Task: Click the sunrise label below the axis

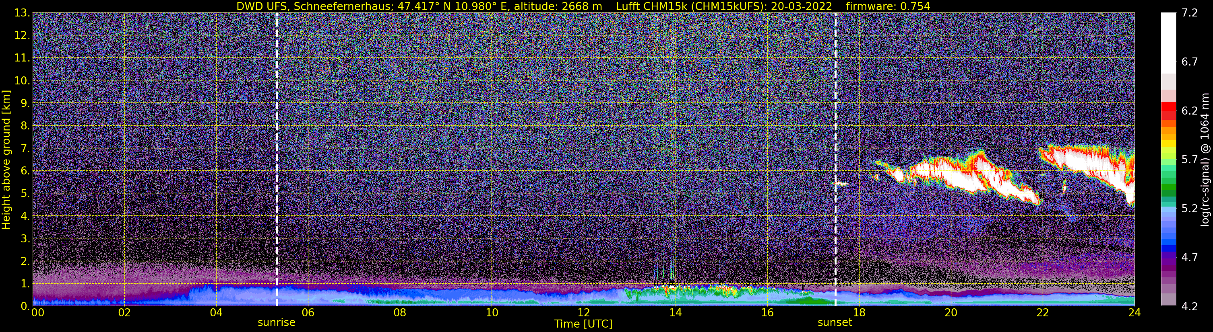Action: [277, 323]
